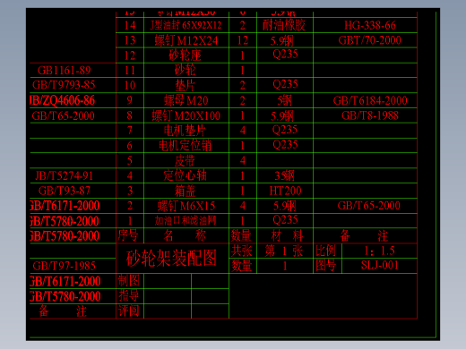Click the material HT200
Viewport: 466px width, 349px height.
pyautogui.click(x=285, y=191)
